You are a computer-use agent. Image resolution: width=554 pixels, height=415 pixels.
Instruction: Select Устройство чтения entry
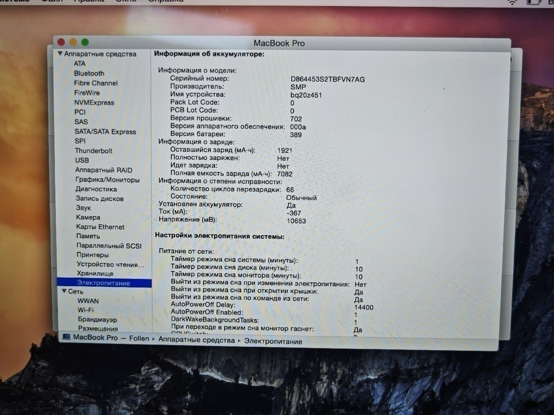111,264
